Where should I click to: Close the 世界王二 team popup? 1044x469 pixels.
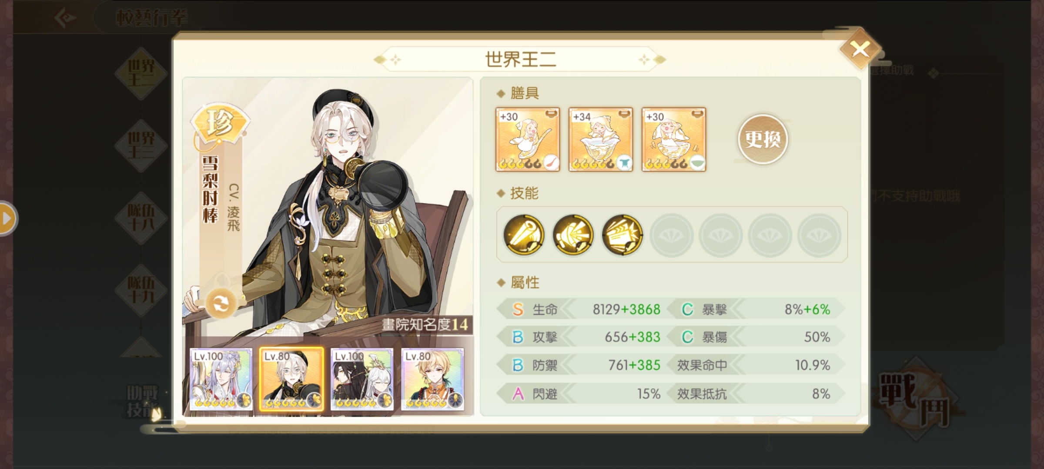tap(860, 49)
